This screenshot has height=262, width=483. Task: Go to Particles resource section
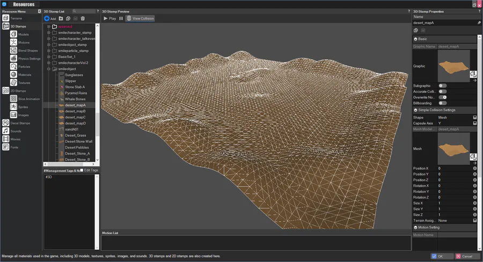click(24, 67)
